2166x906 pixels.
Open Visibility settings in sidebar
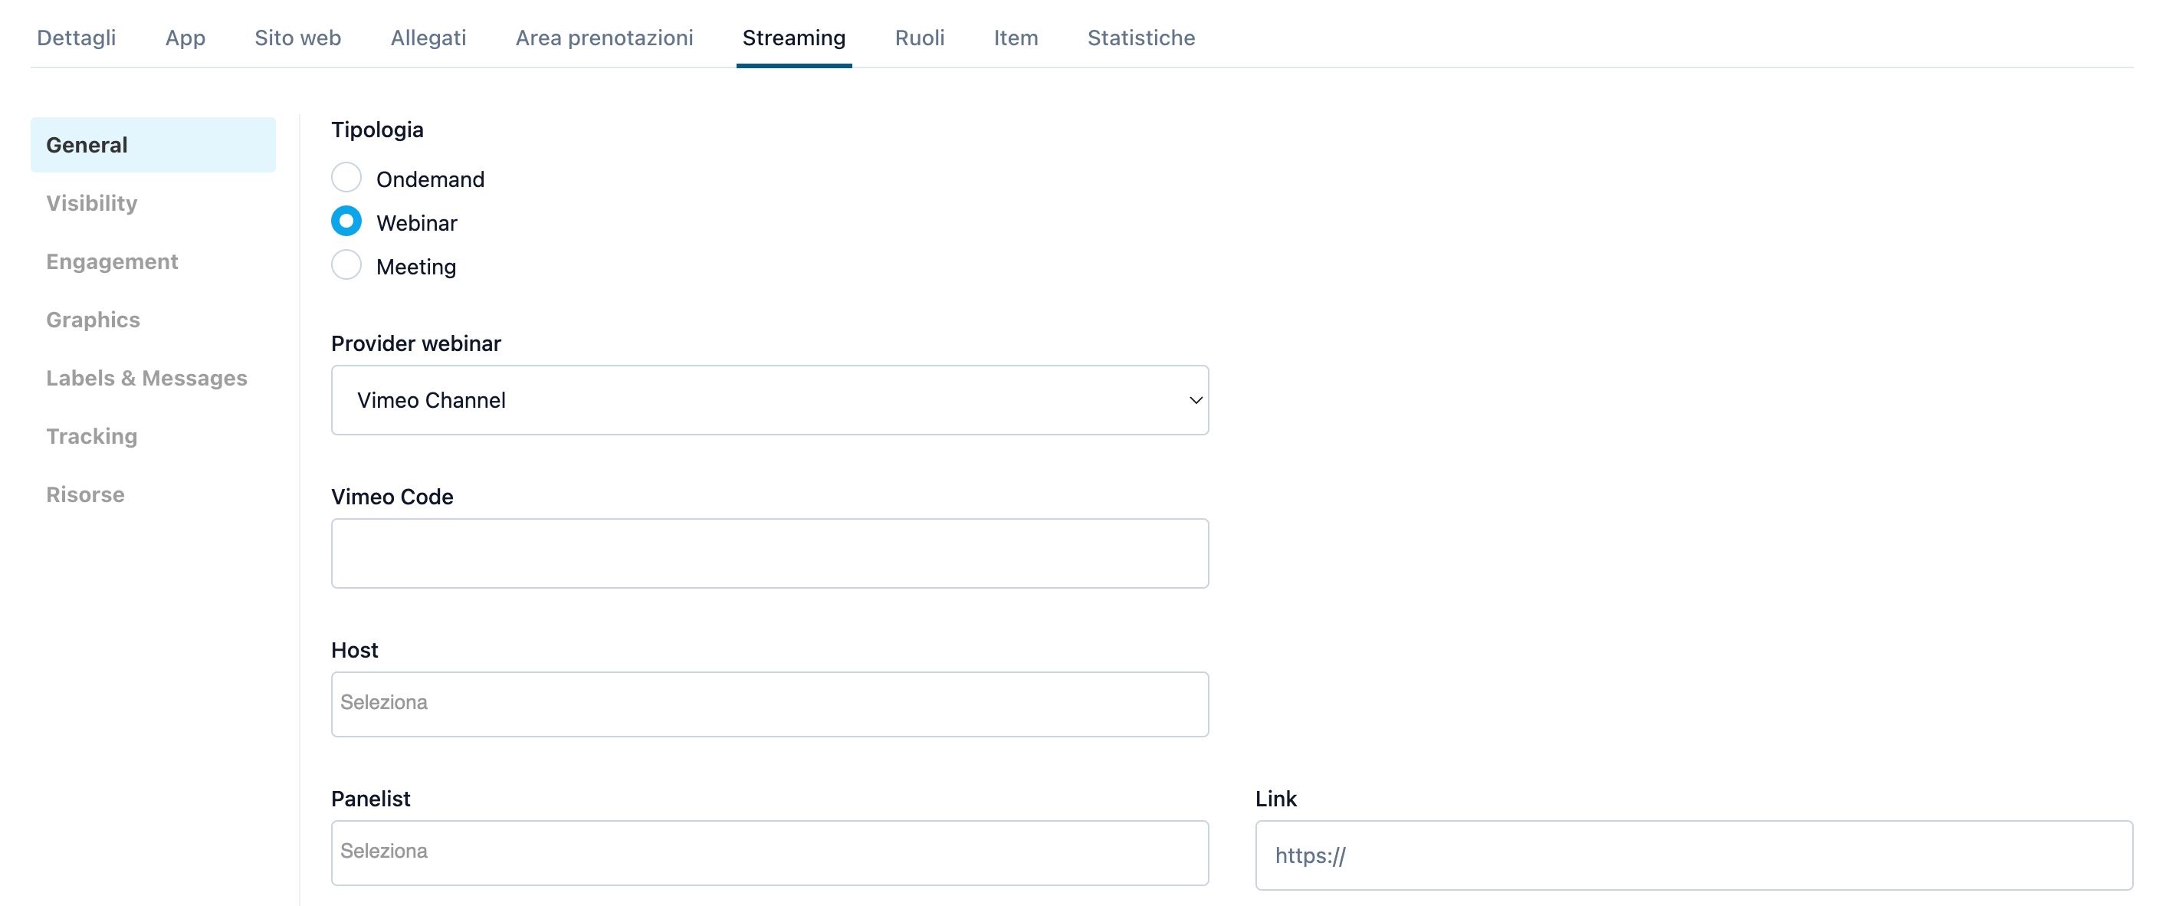(92, 204)
